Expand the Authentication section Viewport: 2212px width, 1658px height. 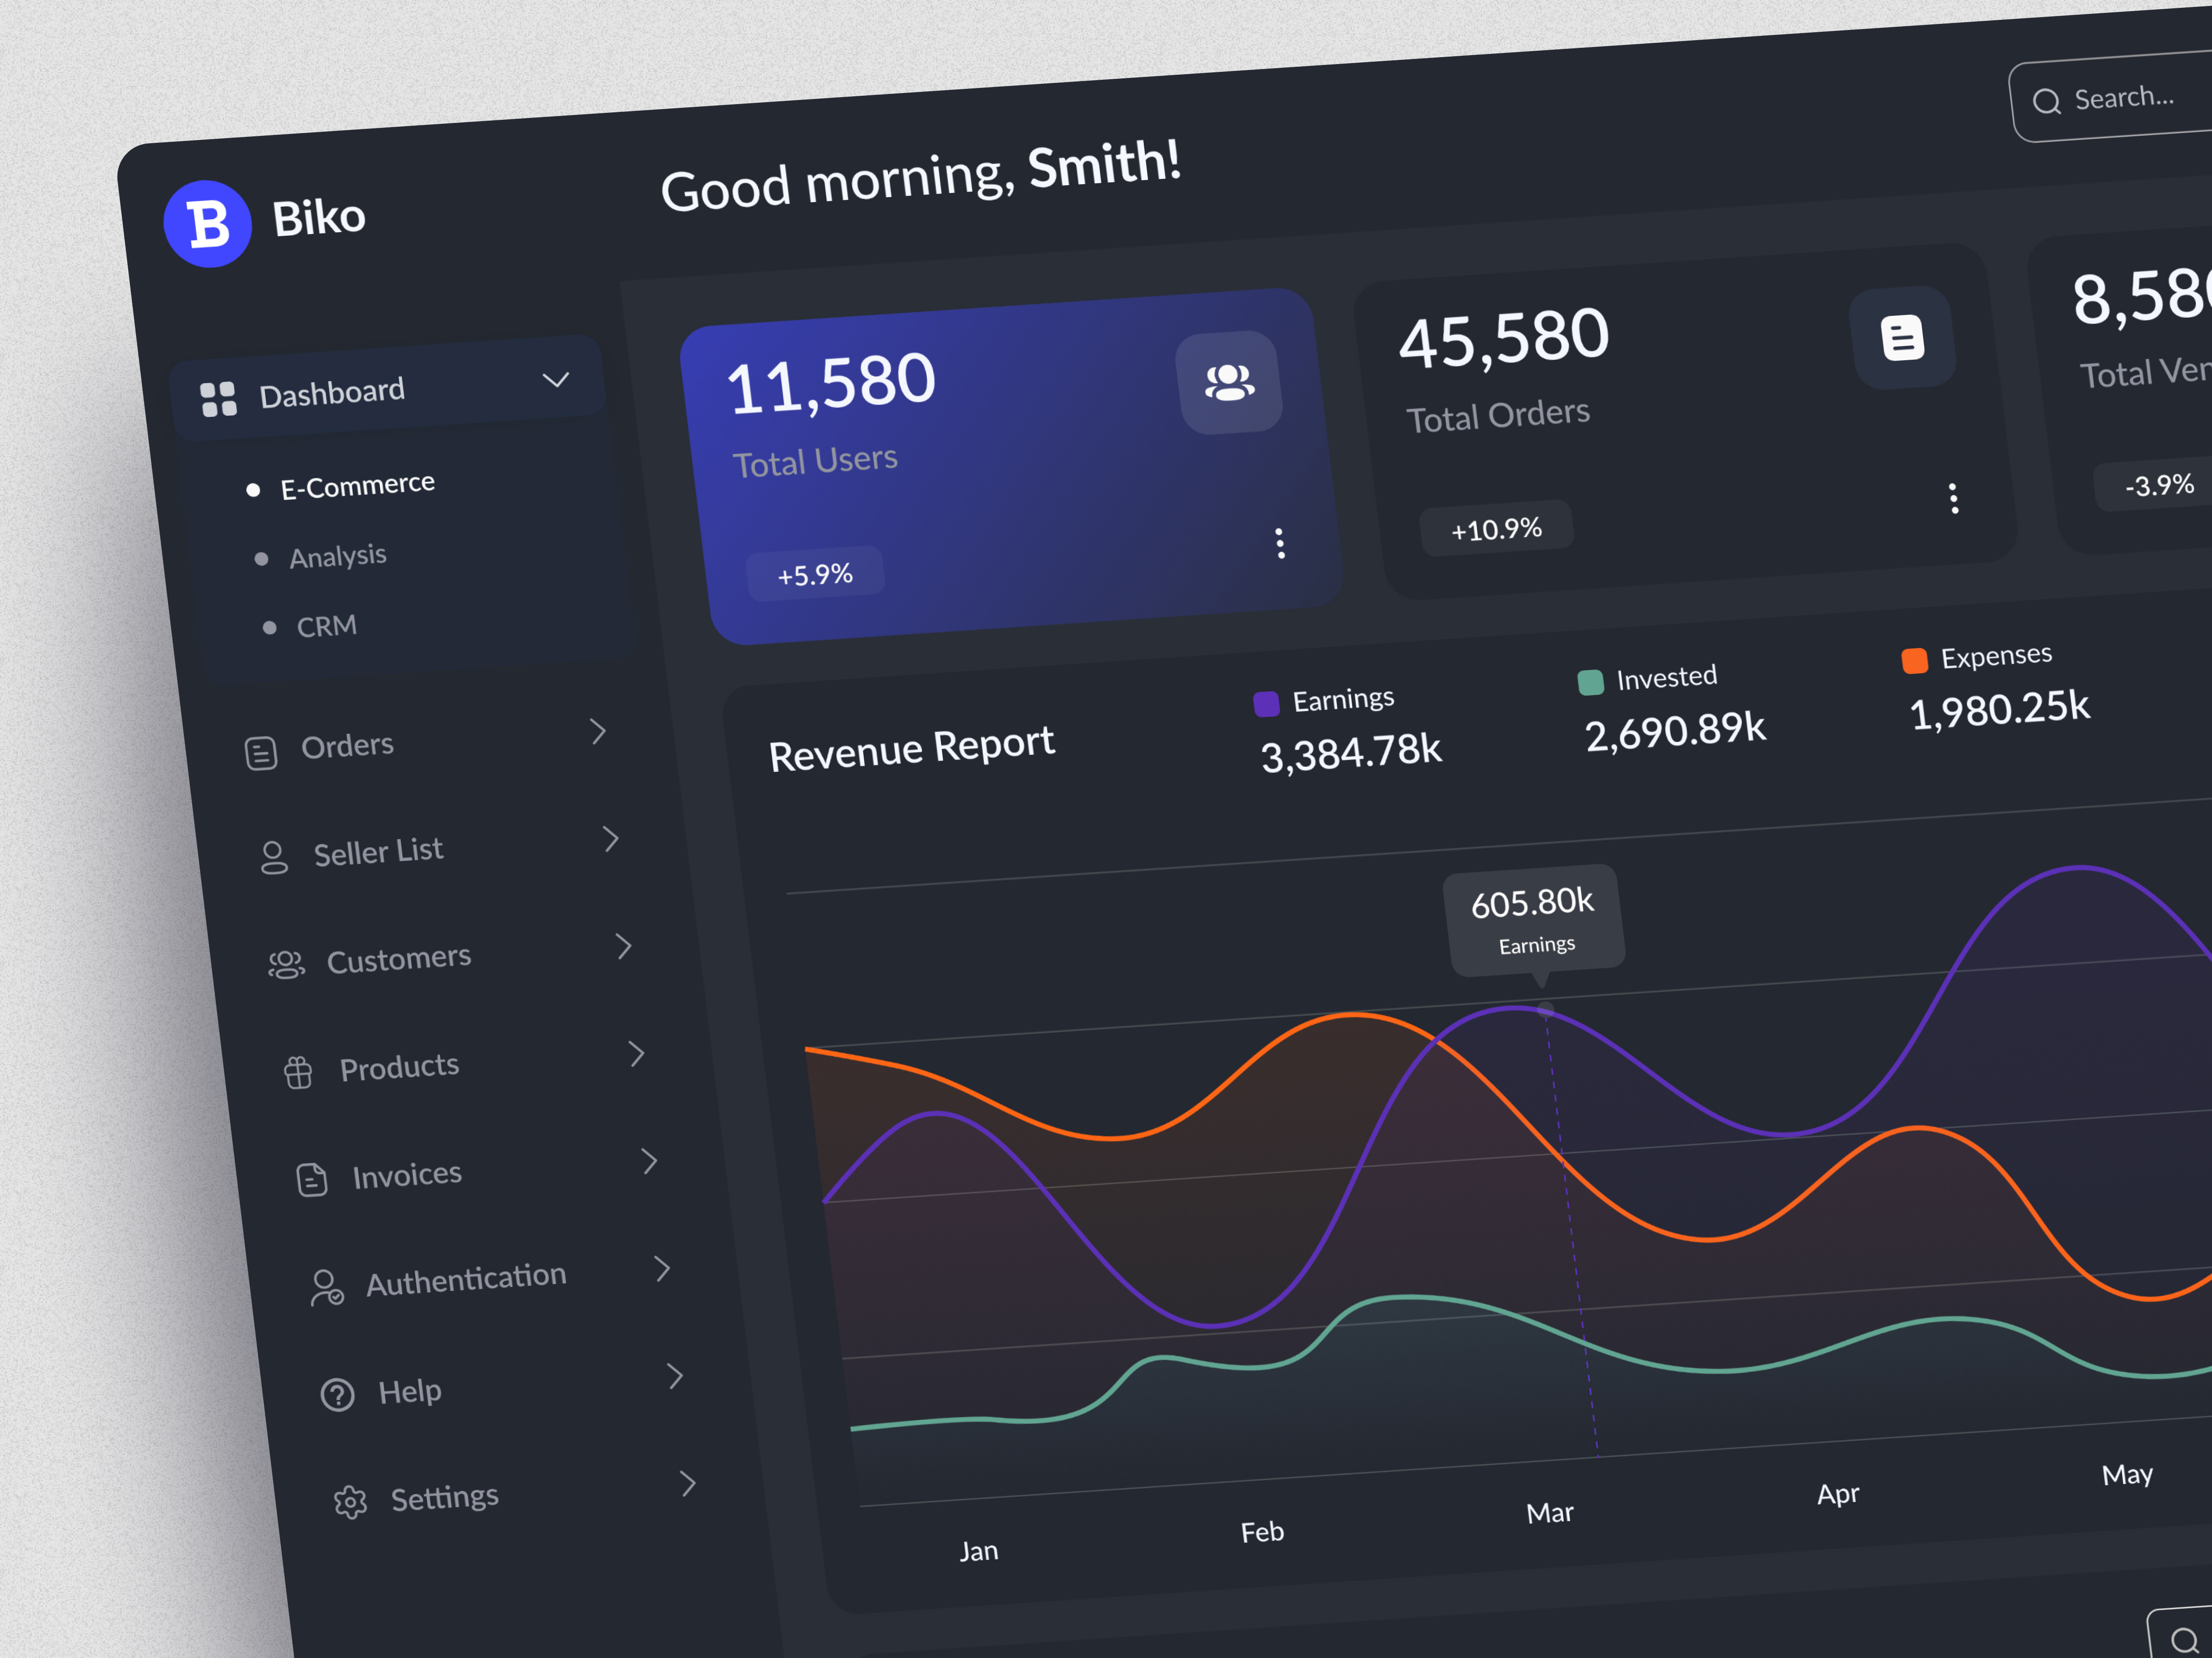[662, 1268]
